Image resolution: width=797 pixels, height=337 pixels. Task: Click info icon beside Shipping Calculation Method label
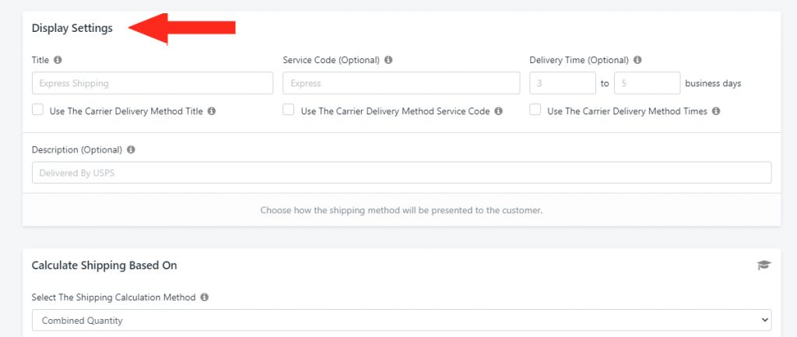204,297
